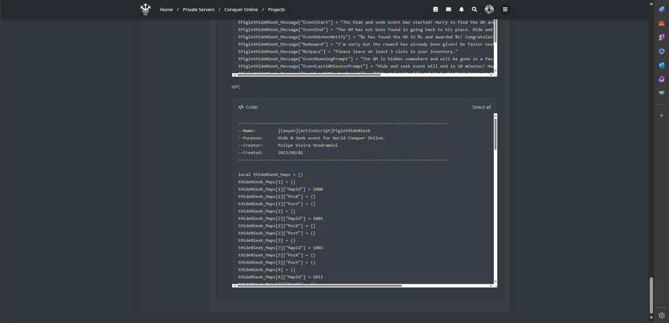
Task: Open sidebar settings gear at bottom right
Action: point(662,315)
